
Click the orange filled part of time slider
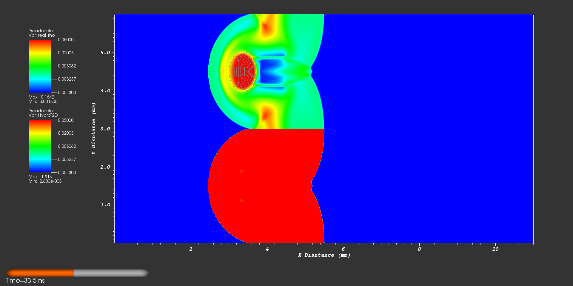[40, 273]
